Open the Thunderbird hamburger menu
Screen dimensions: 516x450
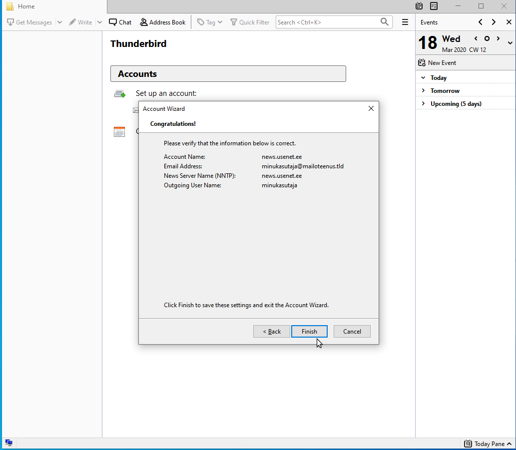[x=405, y=22]
